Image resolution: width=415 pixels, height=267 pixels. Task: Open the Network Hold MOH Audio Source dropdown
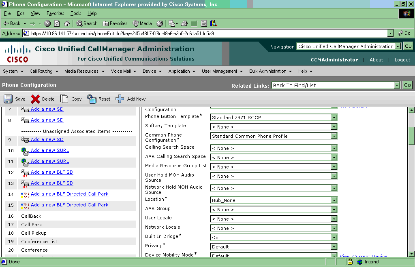[274, 188]
